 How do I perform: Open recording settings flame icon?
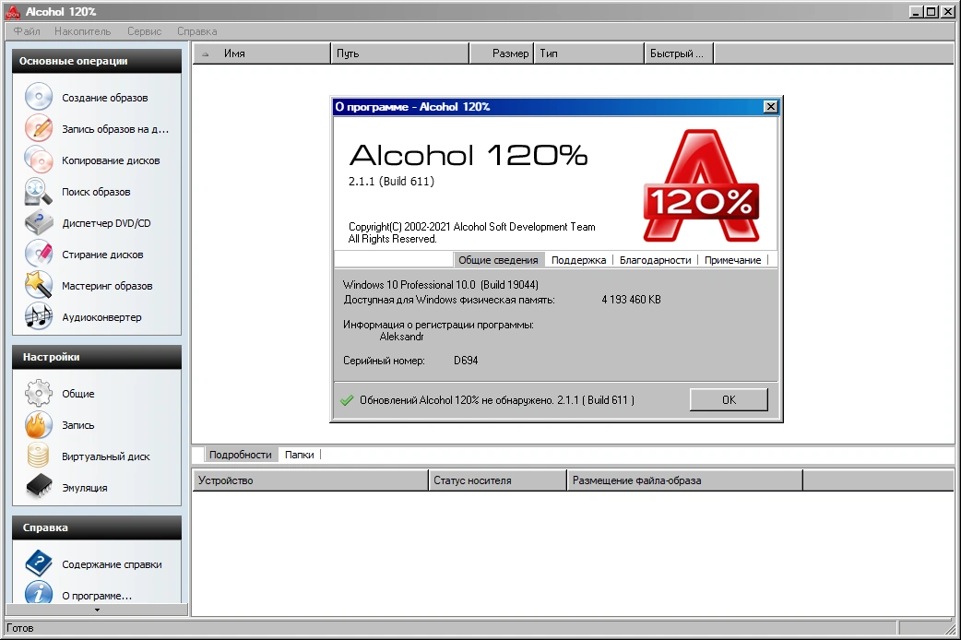point(39,424)
